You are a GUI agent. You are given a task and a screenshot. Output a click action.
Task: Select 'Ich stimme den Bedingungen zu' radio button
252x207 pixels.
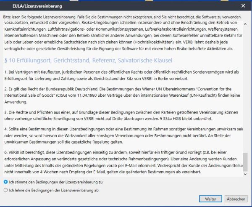pos(5,182)
